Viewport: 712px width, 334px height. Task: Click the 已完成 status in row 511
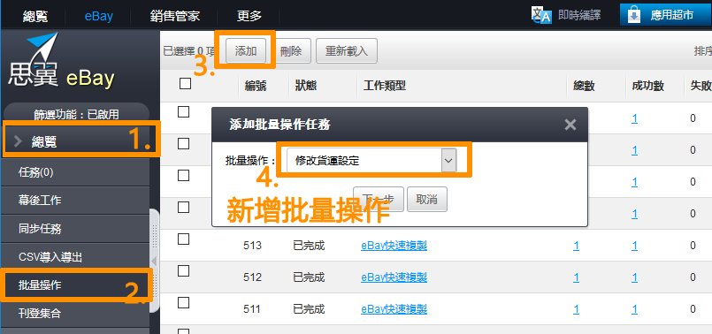click(x=309, y=309)
